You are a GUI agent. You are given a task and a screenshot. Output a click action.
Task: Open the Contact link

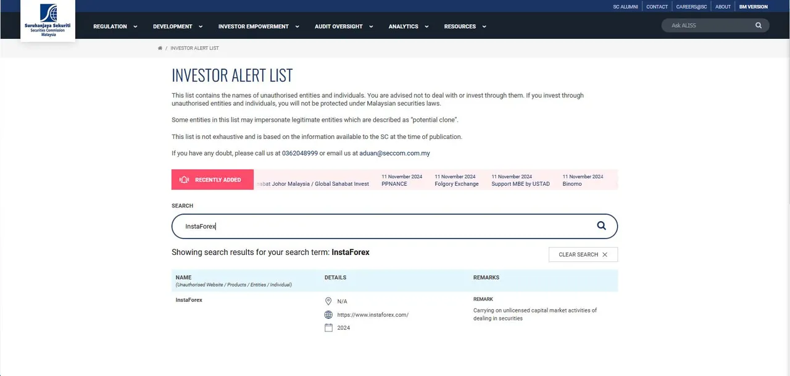[657, 7]
